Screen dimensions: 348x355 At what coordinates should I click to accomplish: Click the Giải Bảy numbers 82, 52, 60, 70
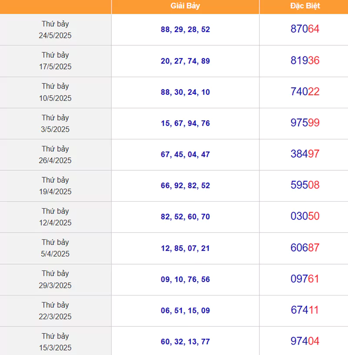click(x=185, y=217)
